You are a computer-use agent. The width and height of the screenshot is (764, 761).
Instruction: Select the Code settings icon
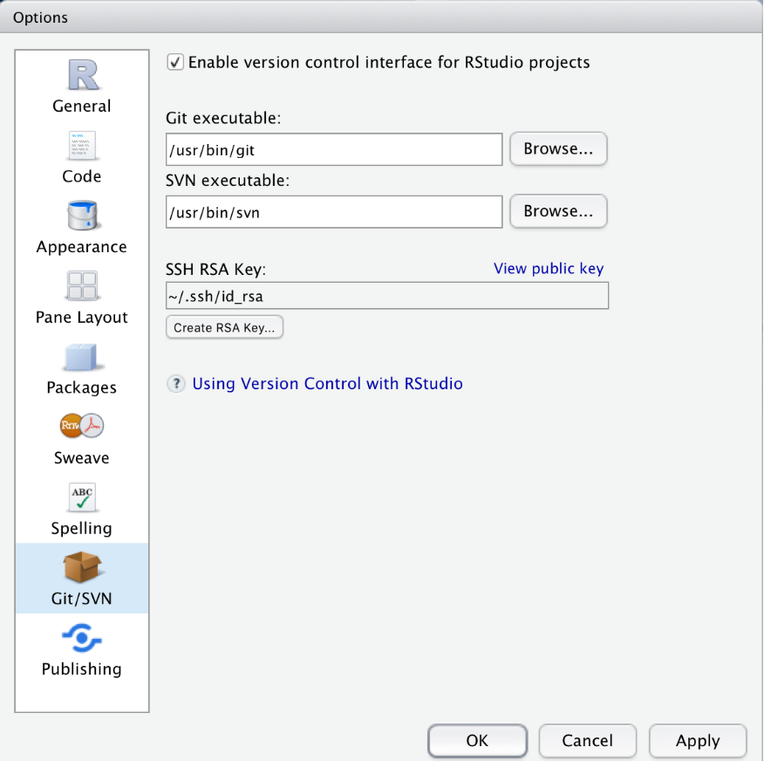82,146
